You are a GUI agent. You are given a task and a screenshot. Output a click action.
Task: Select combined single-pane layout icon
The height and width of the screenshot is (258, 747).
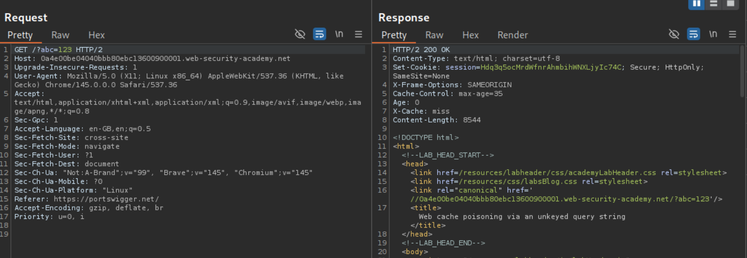coord(730,4)
